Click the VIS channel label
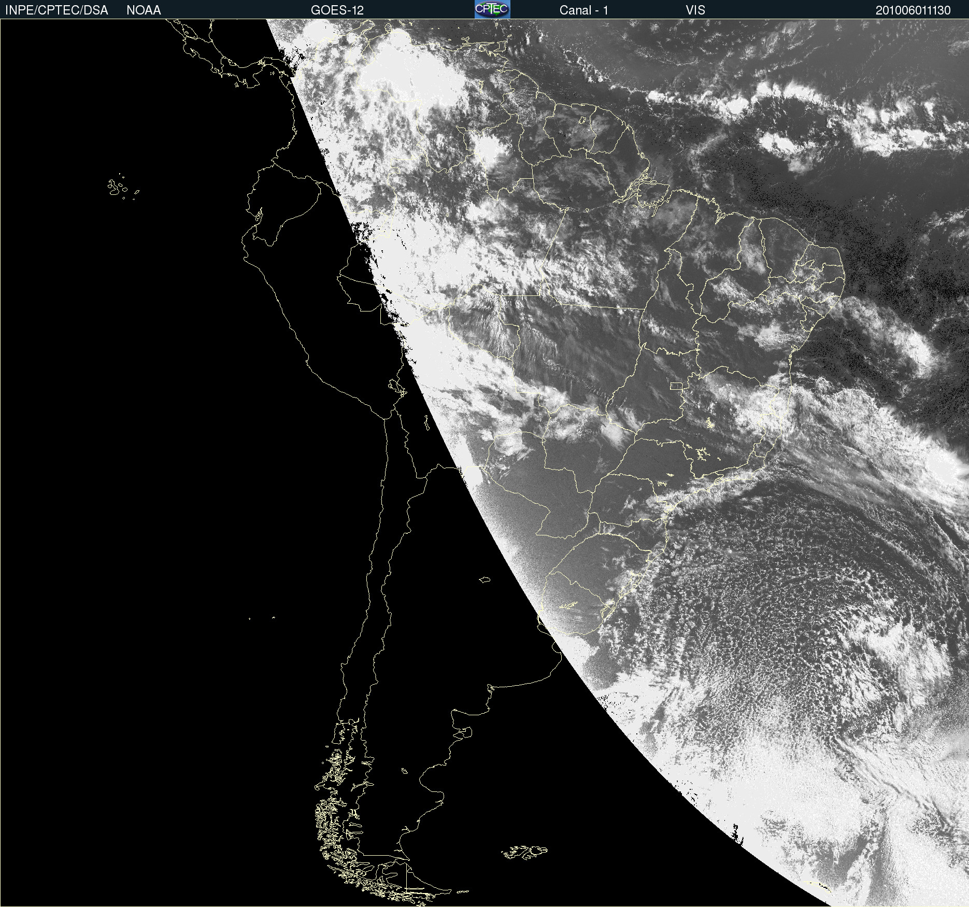Screen dimensions: 969x907 [695, 10]
